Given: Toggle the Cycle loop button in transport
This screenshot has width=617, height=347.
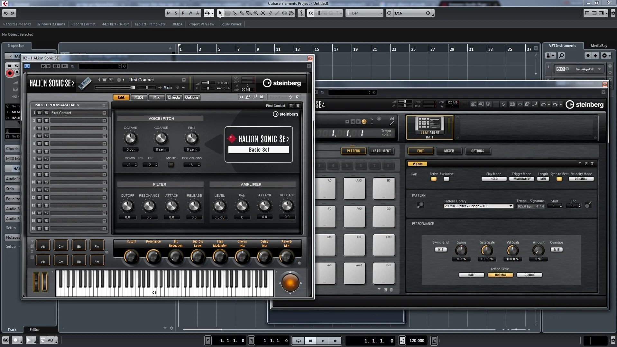Looking at the screenshot, I should [x=299, y=341].
